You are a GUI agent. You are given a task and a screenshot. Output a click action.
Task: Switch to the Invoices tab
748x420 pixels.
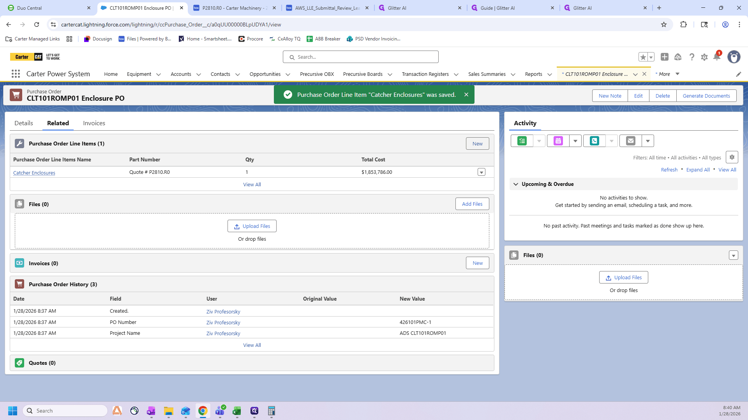pos(94,123)
